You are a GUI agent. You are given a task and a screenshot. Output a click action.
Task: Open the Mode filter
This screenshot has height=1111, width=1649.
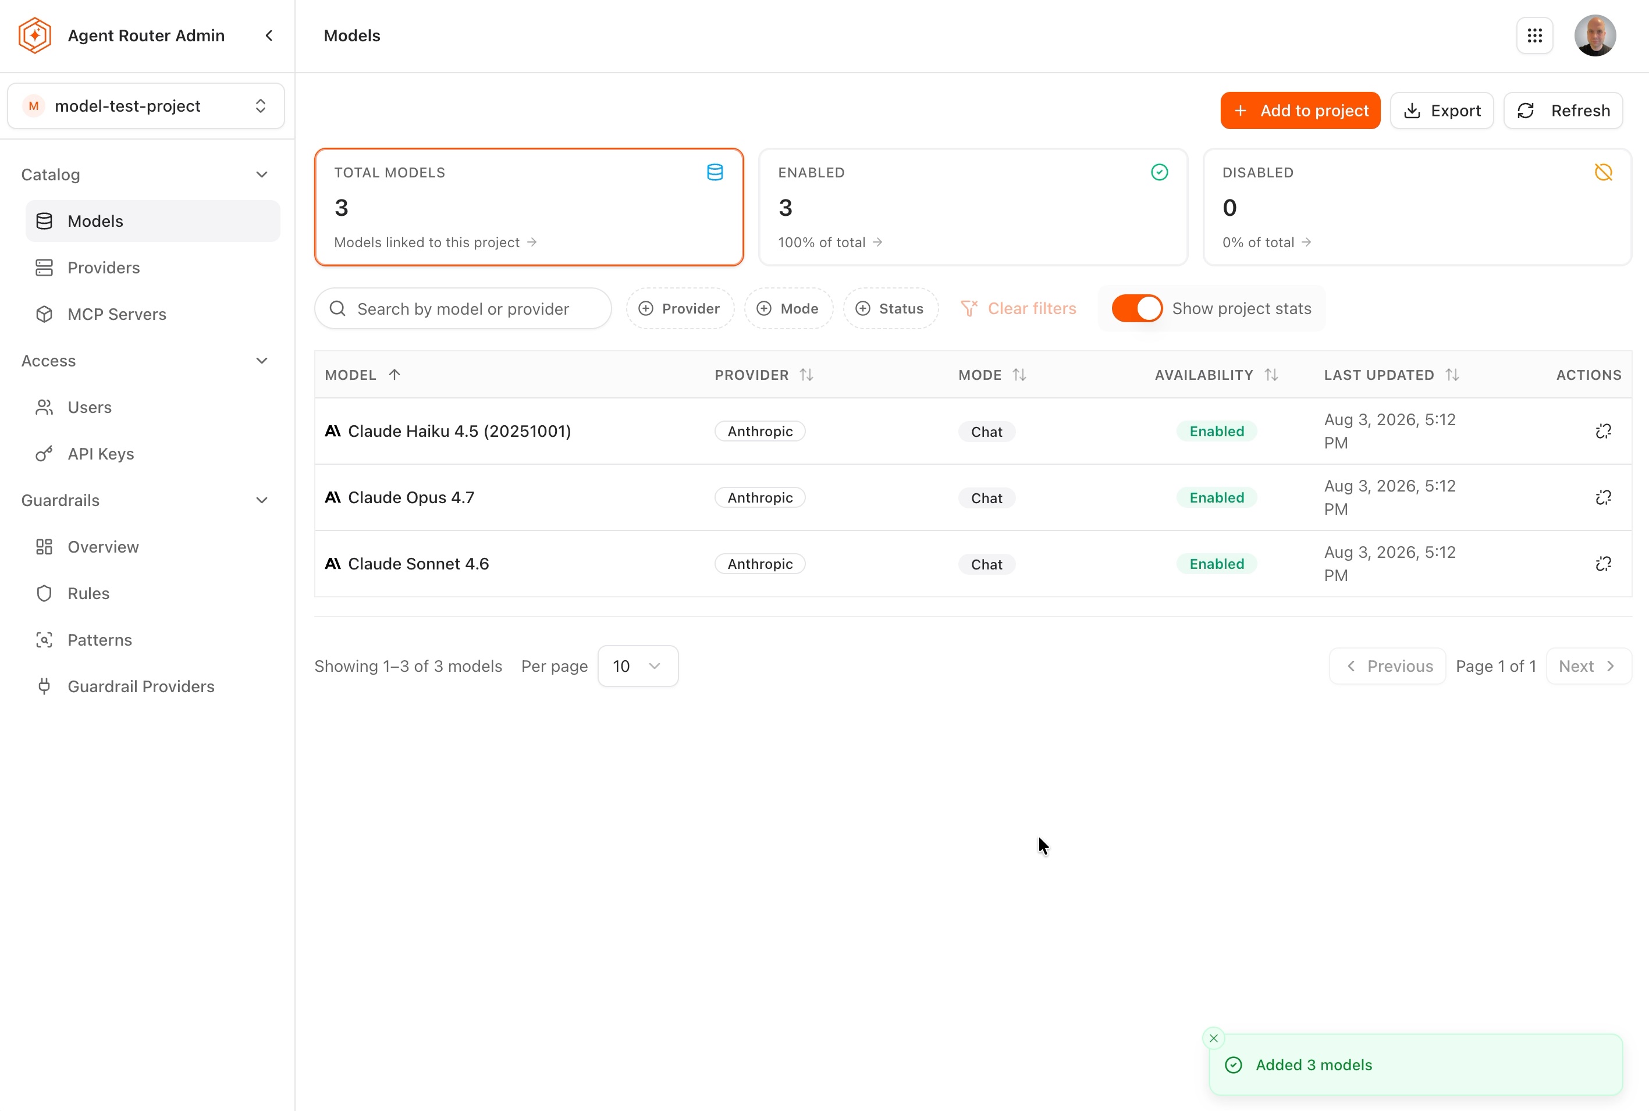(788, 308)
